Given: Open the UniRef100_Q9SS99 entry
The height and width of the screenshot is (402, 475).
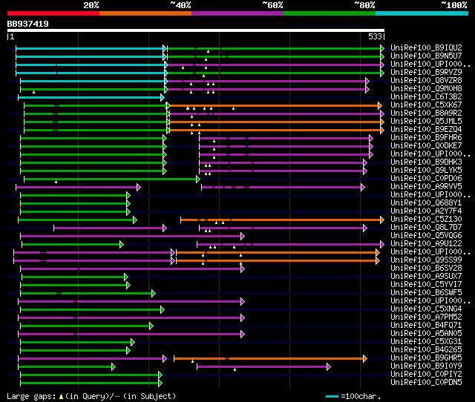Looking at the screenshot, I should (426, 260).
